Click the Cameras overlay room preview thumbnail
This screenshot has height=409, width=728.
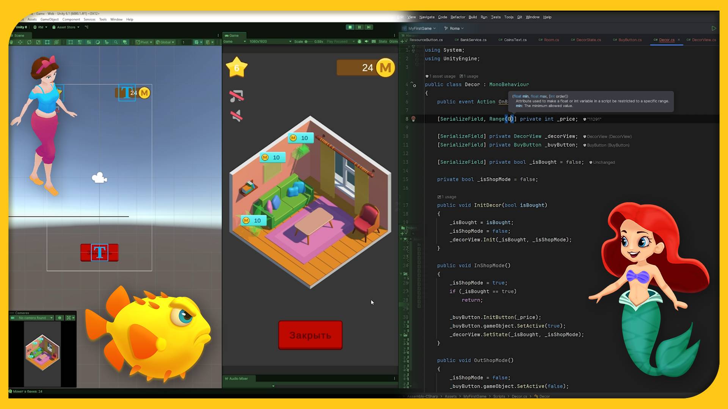coord(42,352)
